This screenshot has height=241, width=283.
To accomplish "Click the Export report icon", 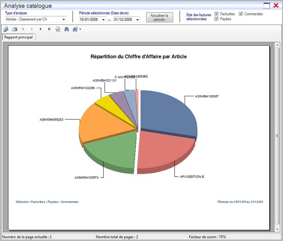I will 6,29.
